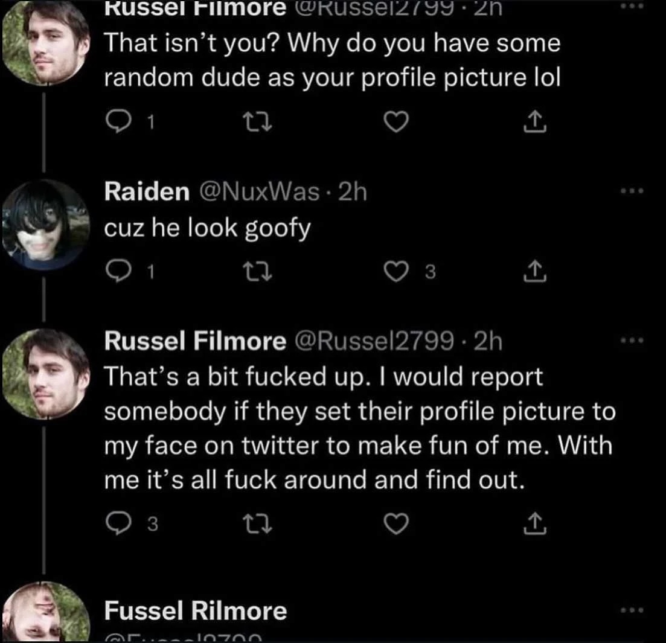The width and height of the screenshot is (666, 643).
Task: Open more options on Russel's 'report somebody' tweet
Action: point(633,342)
